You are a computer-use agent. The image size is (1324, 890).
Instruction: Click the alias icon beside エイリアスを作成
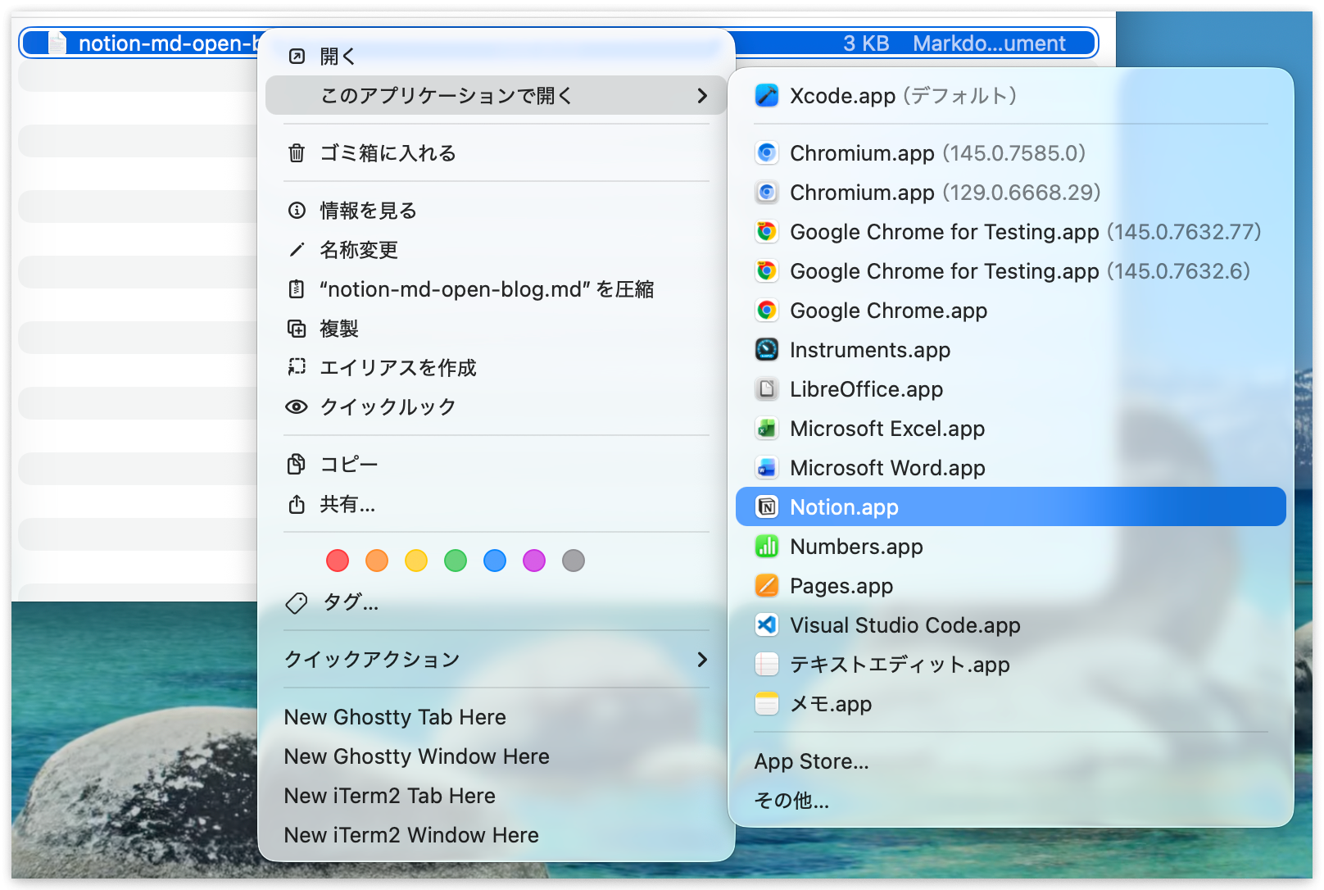coord(297,367)
